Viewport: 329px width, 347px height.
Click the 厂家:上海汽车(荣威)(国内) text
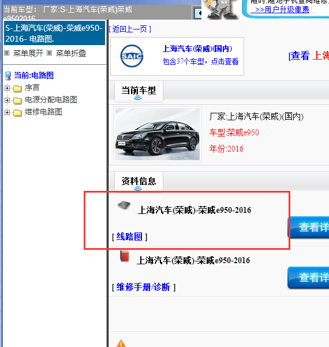[x=256, y=116]
